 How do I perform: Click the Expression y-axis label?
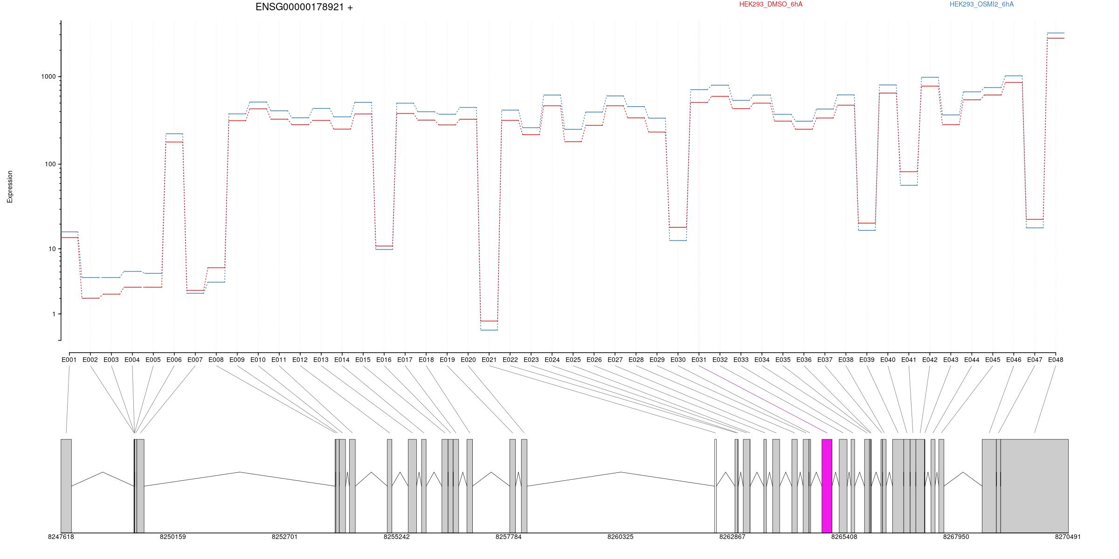click(x=10, y=187)
